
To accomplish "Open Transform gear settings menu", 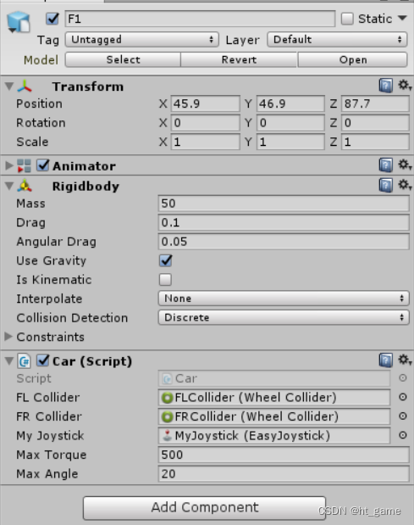I will (405, 86).
